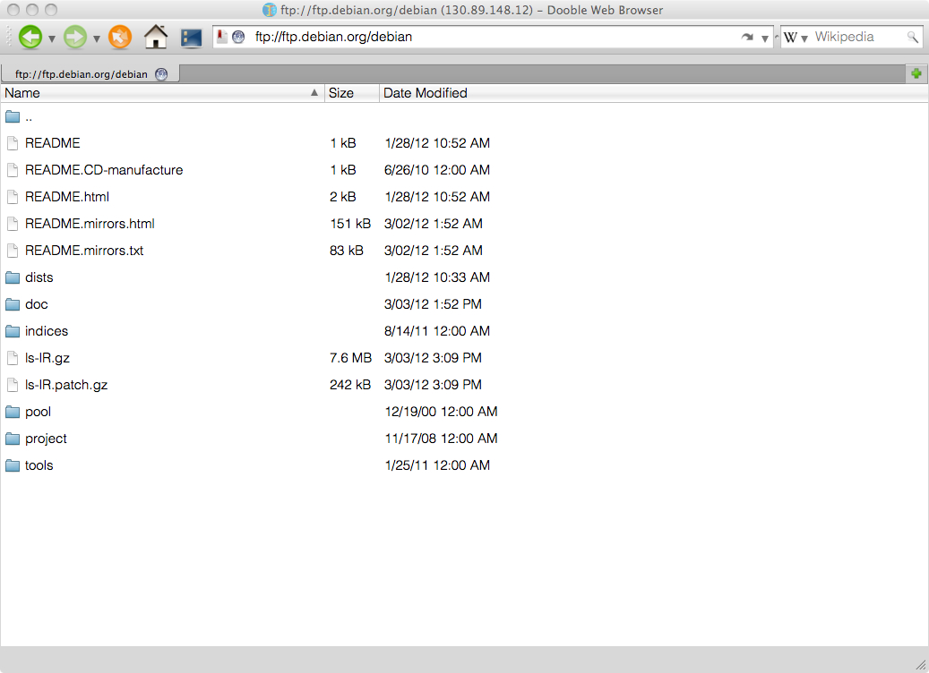Click the go/load arrow in address bar
Viewport: 929px width, 673px height.
[x=747, y=38]
